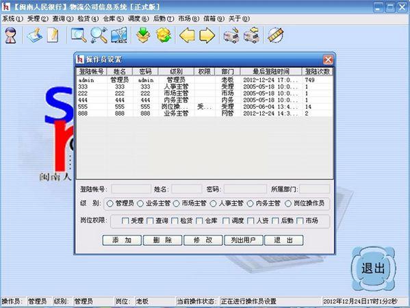Check the 受理 permission checkbox

point(125,221)
